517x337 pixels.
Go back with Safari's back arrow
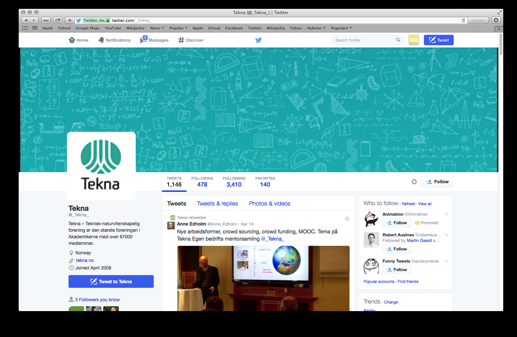(x=26, y=20)
